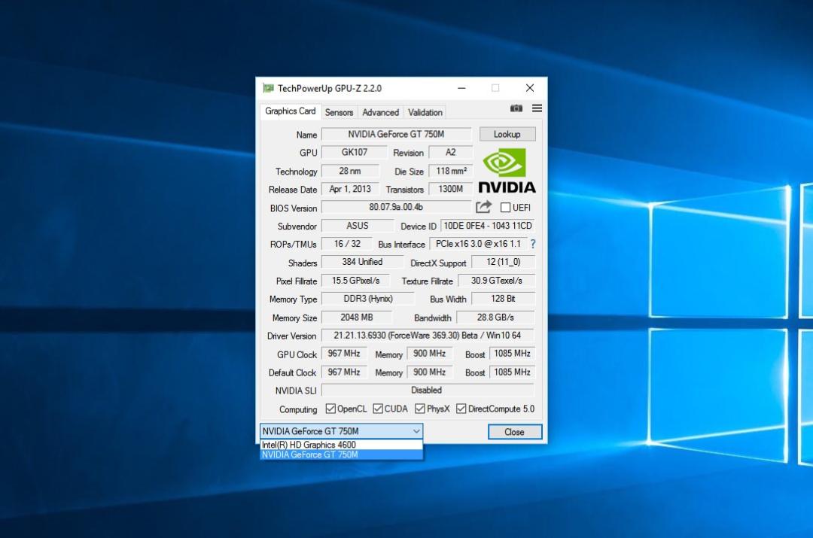This screenshot has height=538, width=813.
Task: Minimize the GPU-Z window
Action: [461, 88]
